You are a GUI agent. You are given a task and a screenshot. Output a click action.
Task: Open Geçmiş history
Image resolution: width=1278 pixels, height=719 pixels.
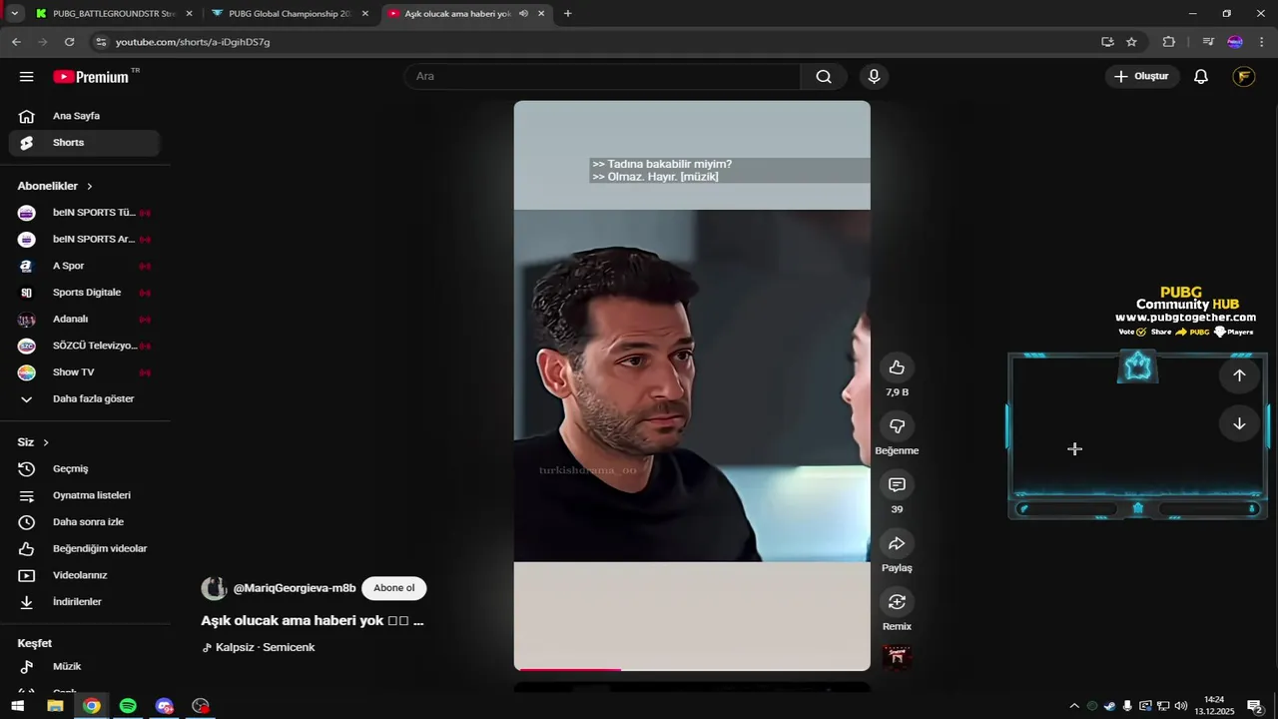click(x=84, y=468)
